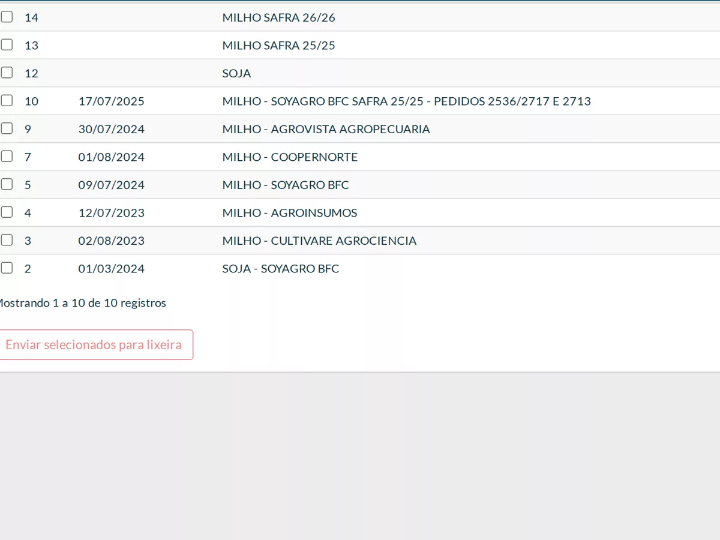
Task: Open SOJA - SOYAGRO BFC description
Action: pyautogui.click(x=281, y=269)
